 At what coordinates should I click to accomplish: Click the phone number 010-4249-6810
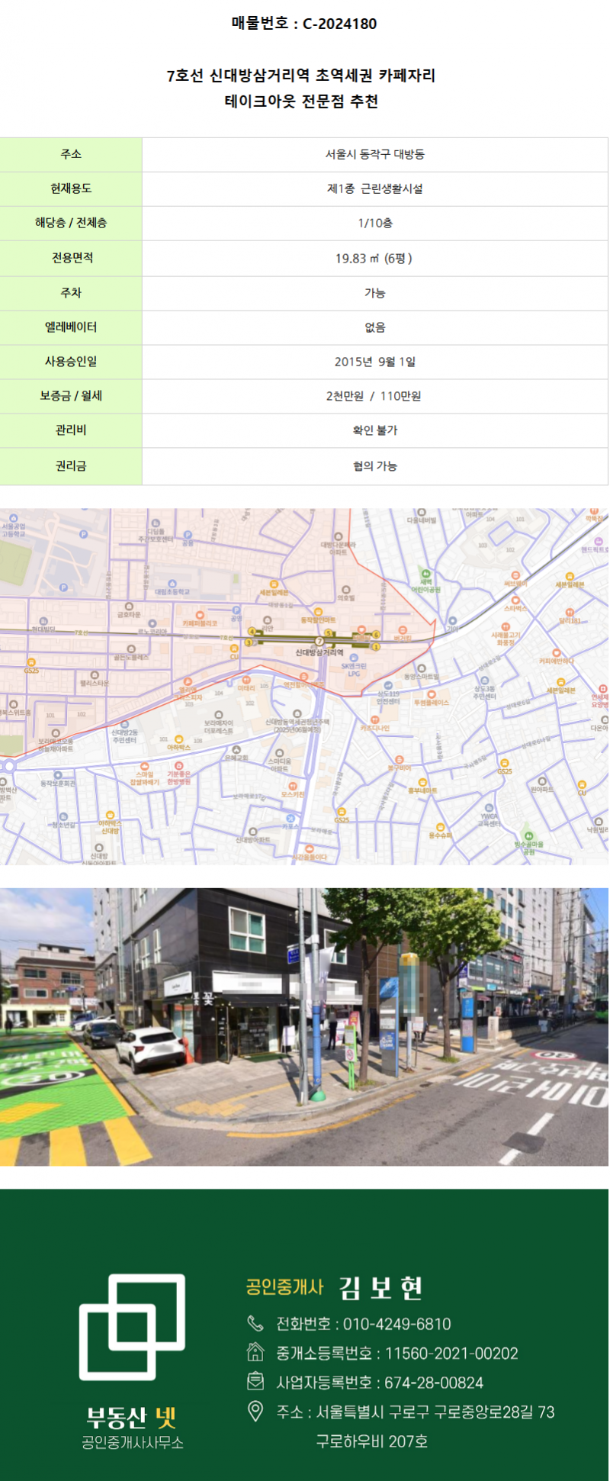pos(396,1324)
